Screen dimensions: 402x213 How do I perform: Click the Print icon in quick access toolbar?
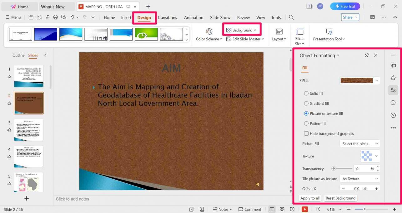pyautogui.click(x=55, y=17)
